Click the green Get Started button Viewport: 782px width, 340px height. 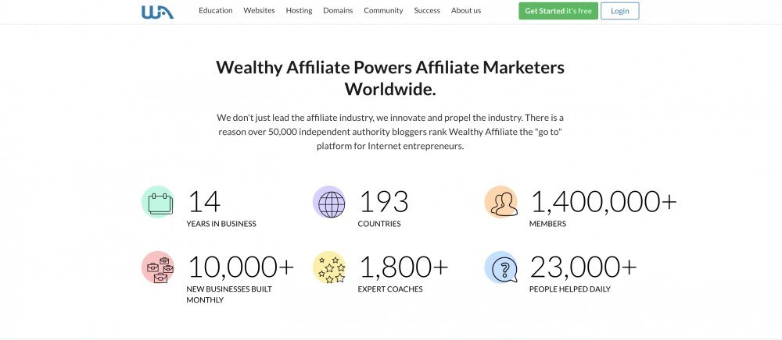click(x=558, y=11)
